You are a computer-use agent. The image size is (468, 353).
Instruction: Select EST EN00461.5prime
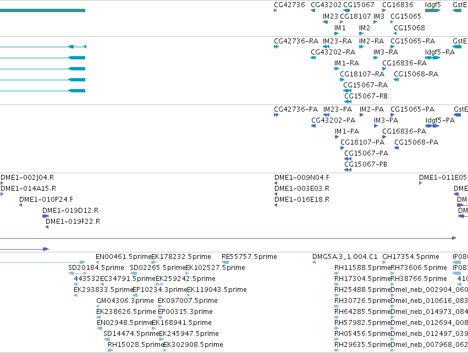coord(124,257)
